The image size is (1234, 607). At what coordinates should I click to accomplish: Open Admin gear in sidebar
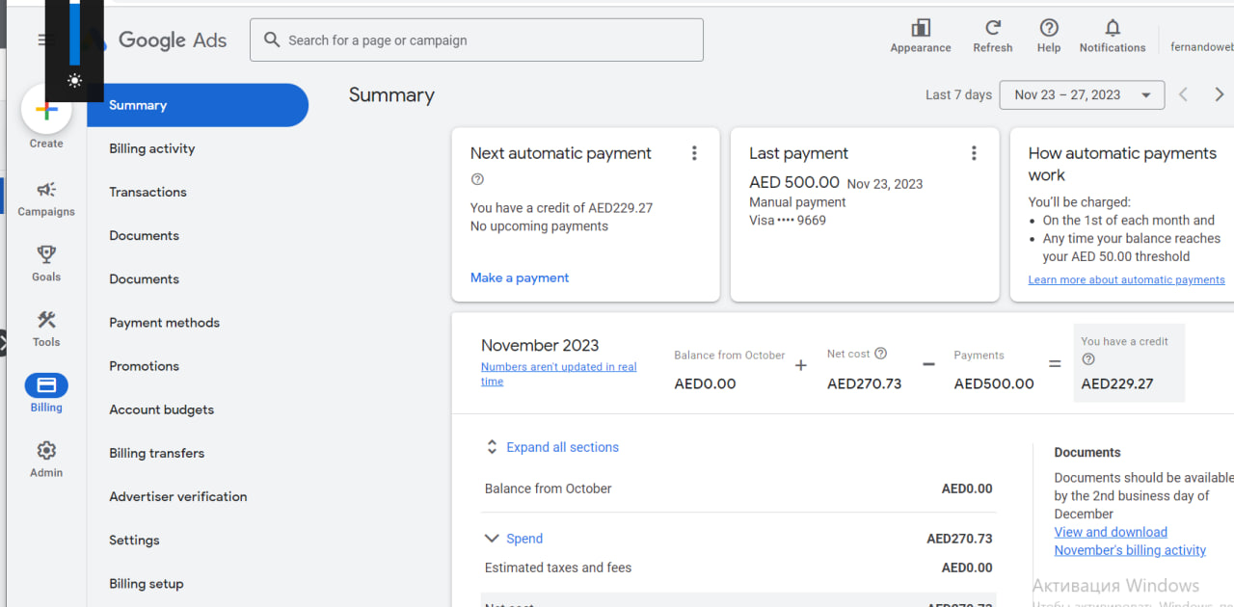tap(46, 451)
